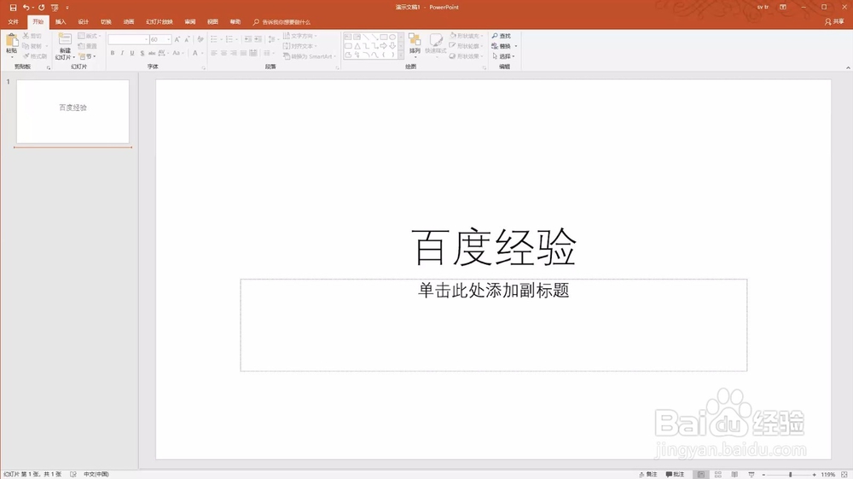
Task: Open the 排列 (Arrange) menu
Action: tap(415, 45)
